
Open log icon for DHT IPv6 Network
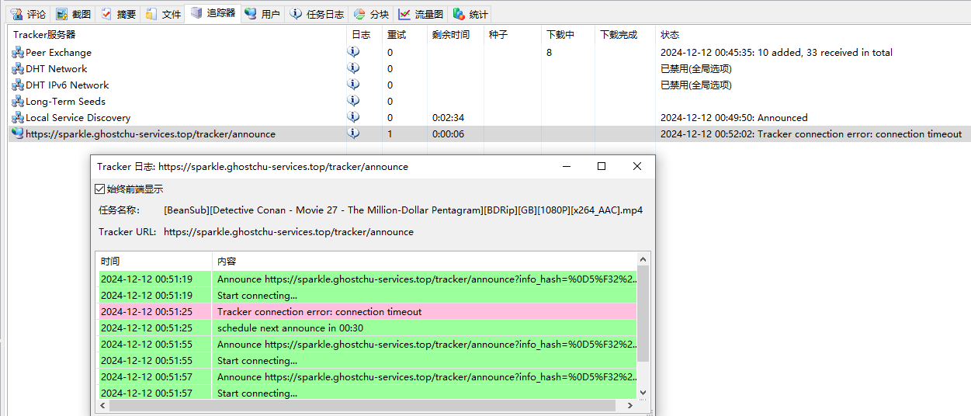[x=353, y=85]
